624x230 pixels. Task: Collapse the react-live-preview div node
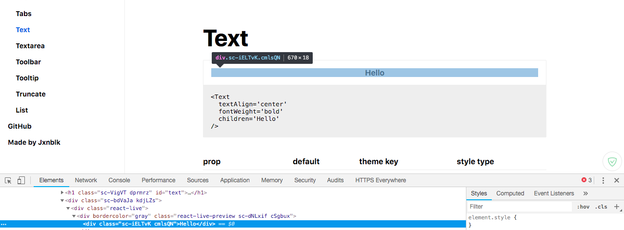coord(74,216)
